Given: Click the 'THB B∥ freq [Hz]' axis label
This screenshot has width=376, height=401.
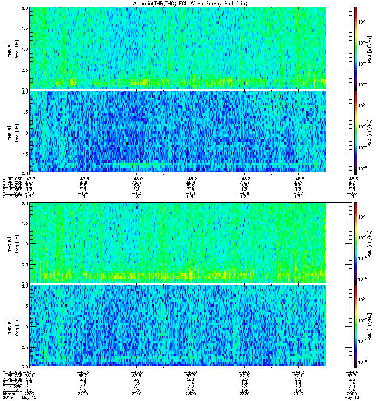Looking at the screenshot, I should point(13,133).
